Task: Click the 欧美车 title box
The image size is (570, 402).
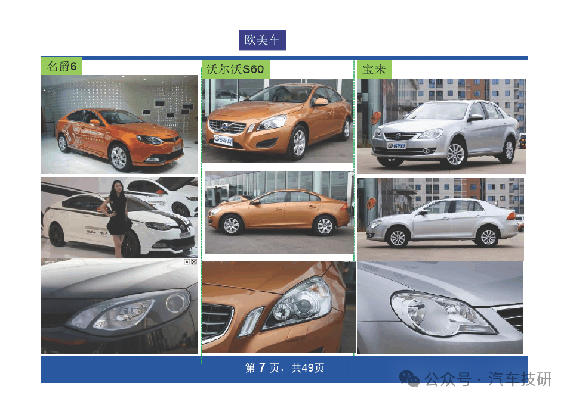Action: [263, 40]
